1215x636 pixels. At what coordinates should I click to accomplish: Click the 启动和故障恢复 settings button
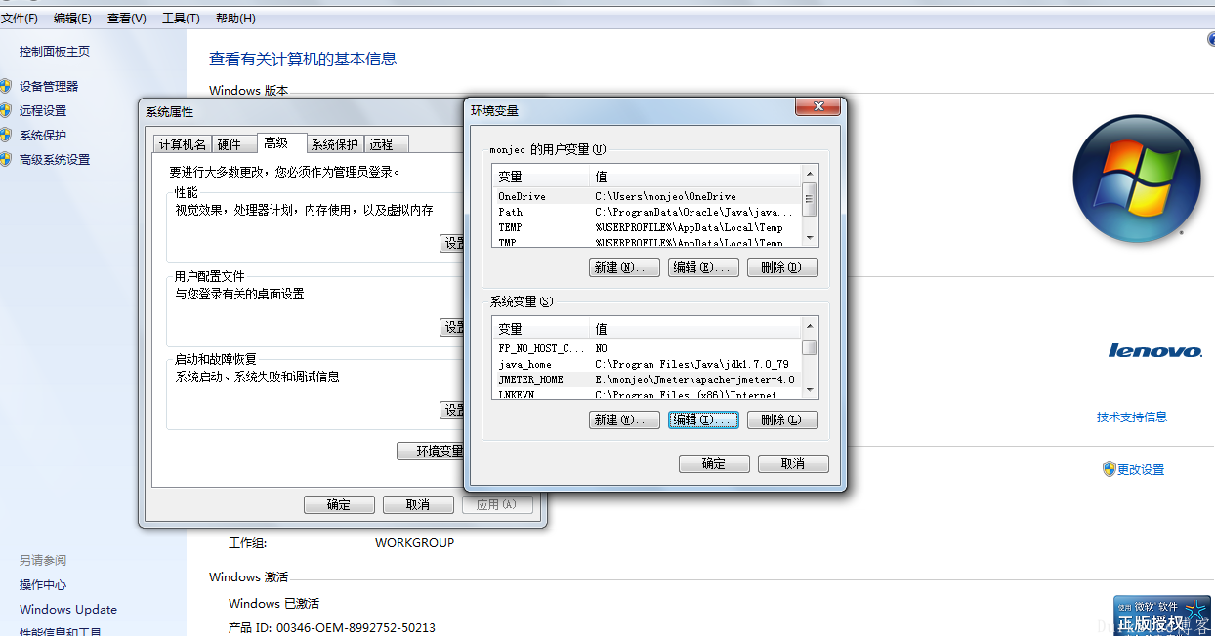pos(452,410)
